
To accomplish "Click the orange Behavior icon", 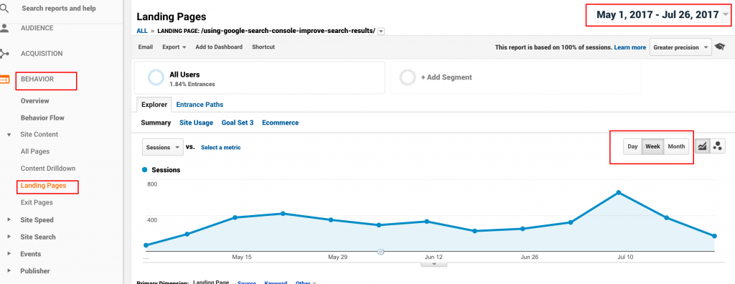I will pyautogui.click(x=4, y=79).
